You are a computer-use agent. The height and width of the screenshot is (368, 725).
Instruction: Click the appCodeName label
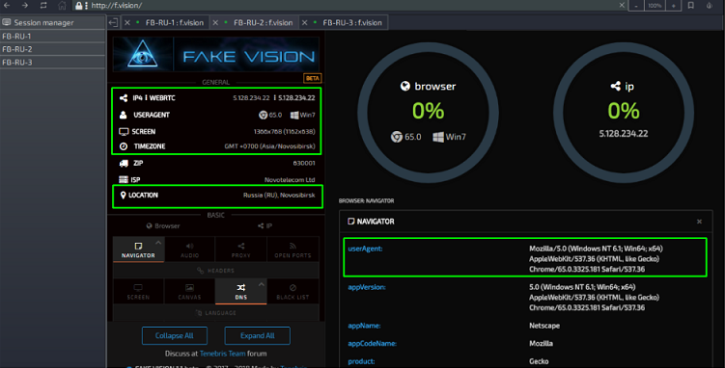[x=373, y=344]
